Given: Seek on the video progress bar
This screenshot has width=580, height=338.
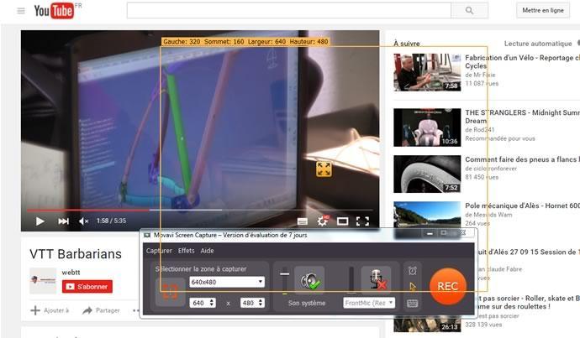Looking at the screenshot, I should [200, 211].
